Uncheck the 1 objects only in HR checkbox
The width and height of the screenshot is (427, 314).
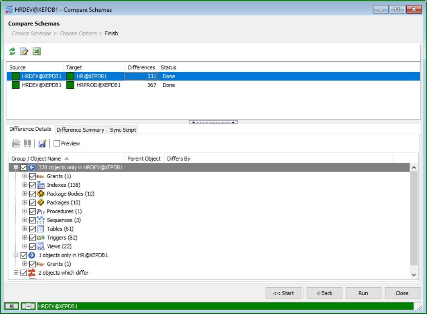click(x=24, y=255)
